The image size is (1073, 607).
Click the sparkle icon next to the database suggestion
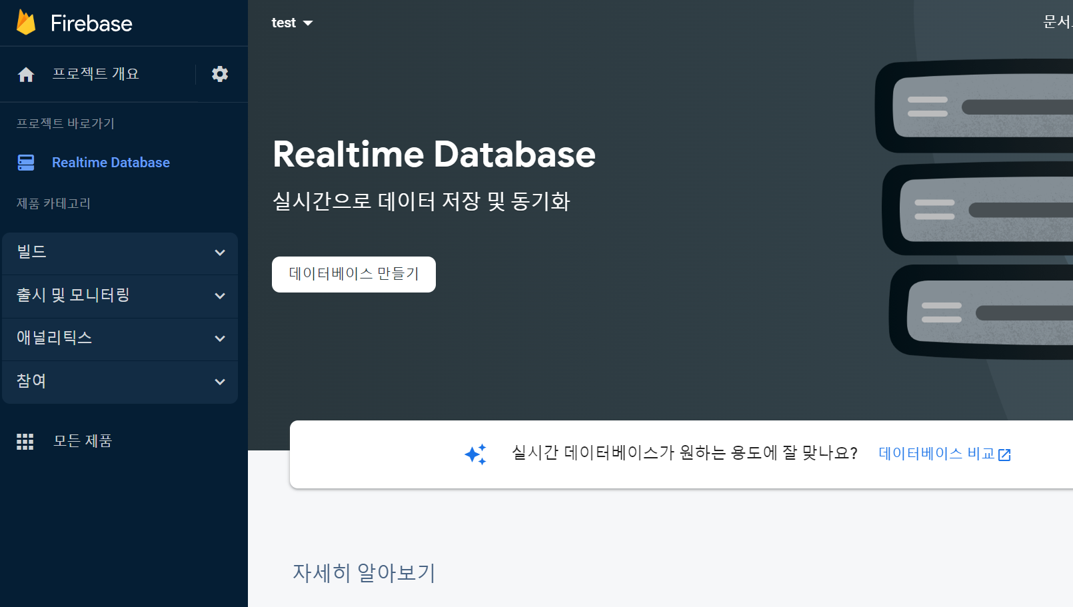[474, 454]
